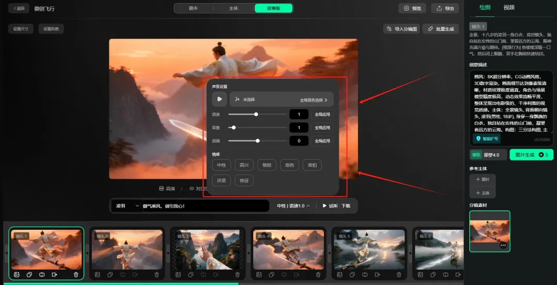Viewport: 557px width, 285px height.
Task: Choose the 惊讶 emotion option
Action: tap(244, 181)
